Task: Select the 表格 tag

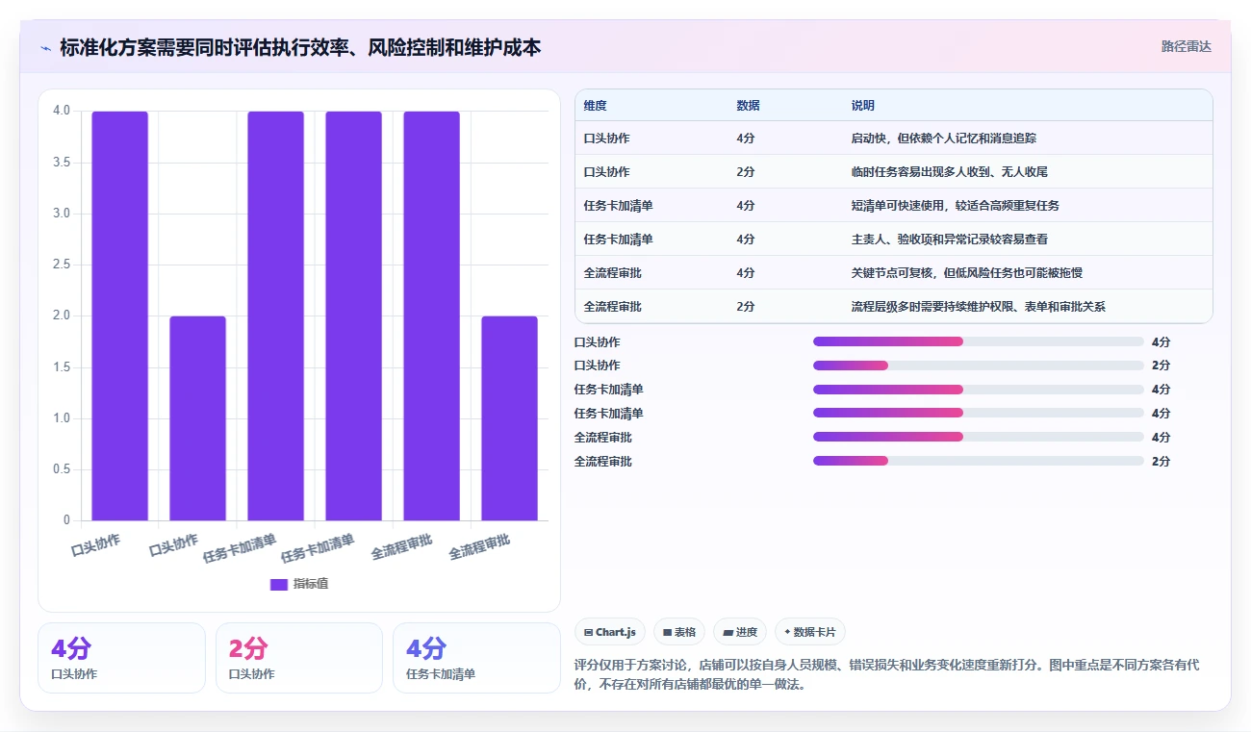Action: pos(679,632)
